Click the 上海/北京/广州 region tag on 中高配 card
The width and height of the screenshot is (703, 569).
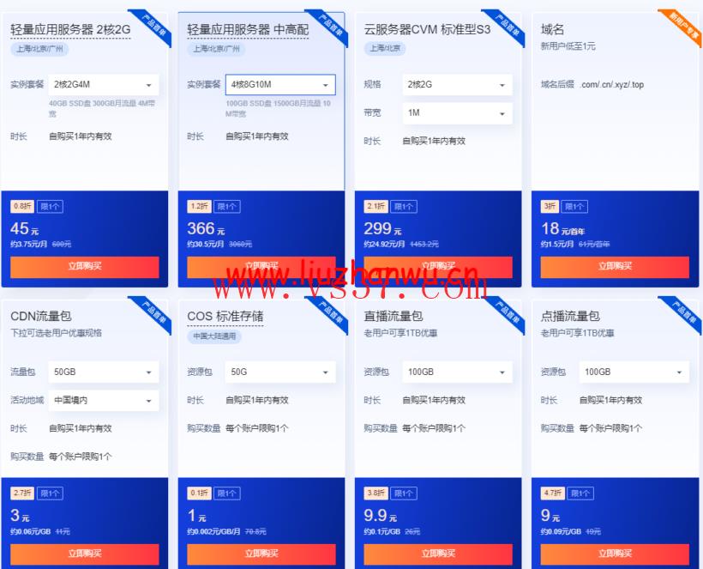tap(216, 49)
